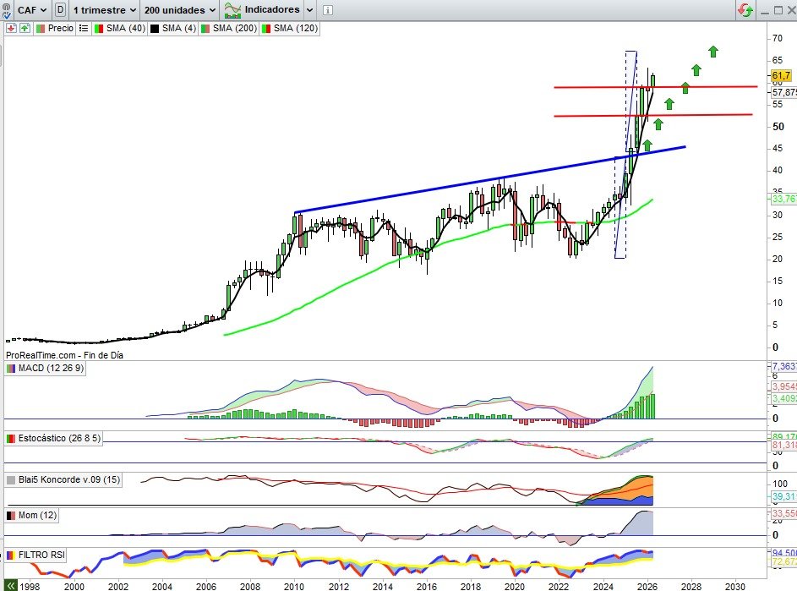
Task: Click the SMA (120) color icon
Action: click(x=266, y=29)
